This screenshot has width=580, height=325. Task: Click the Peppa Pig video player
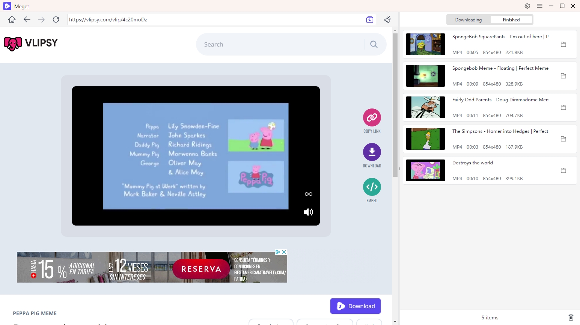point(196,156)
